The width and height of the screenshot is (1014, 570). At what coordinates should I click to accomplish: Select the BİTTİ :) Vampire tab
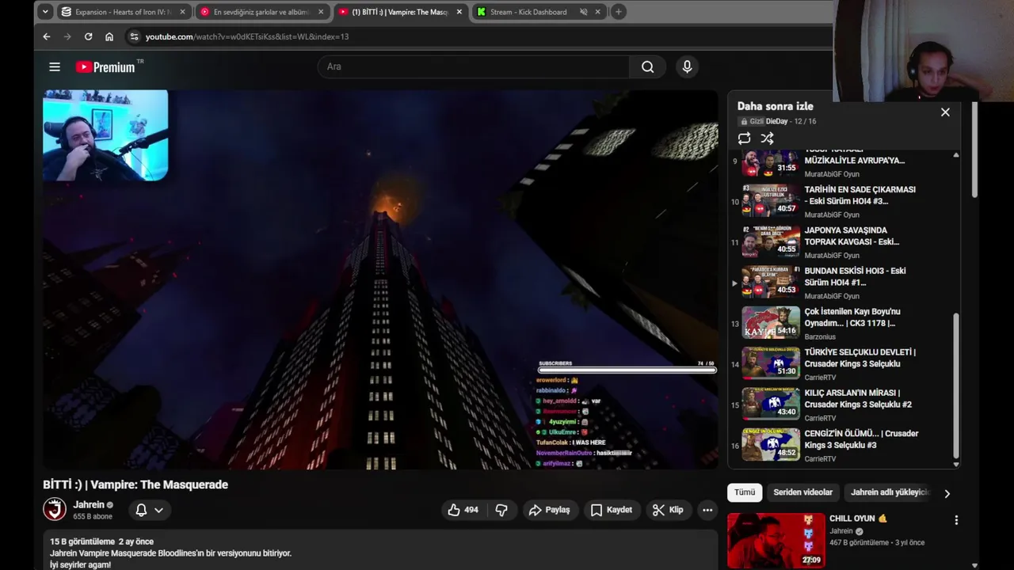pos(400,12)
